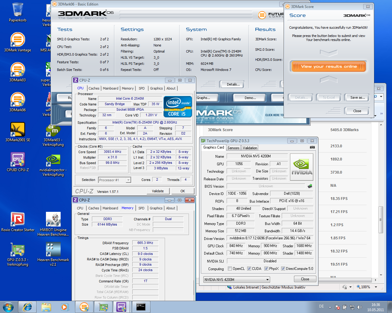Click the scroll-down arrow of results page
This screenshot has width=392, height=313.
pyautogui.click(x=381, y=275)
